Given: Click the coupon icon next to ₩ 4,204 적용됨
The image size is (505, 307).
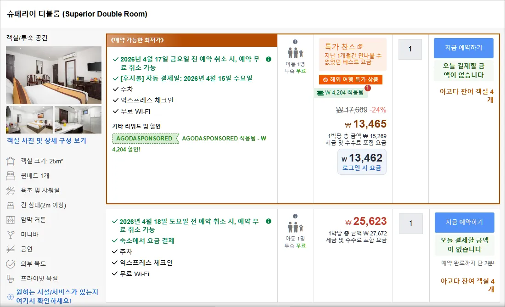Looking at the screenshot, I should point(320,93).
